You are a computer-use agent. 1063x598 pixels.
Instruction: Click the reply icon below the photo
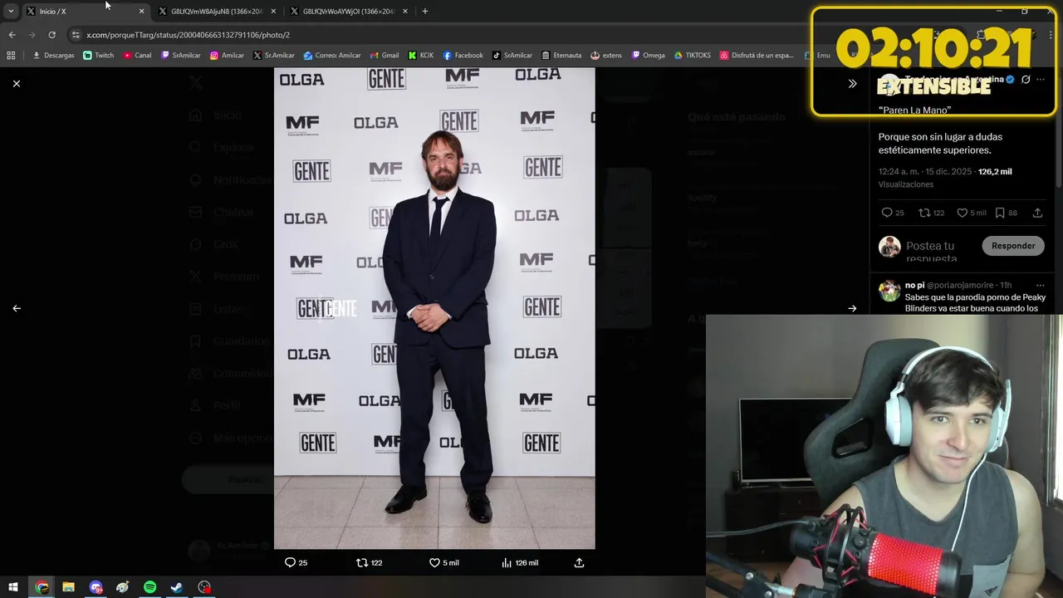[x=290, y=562]
